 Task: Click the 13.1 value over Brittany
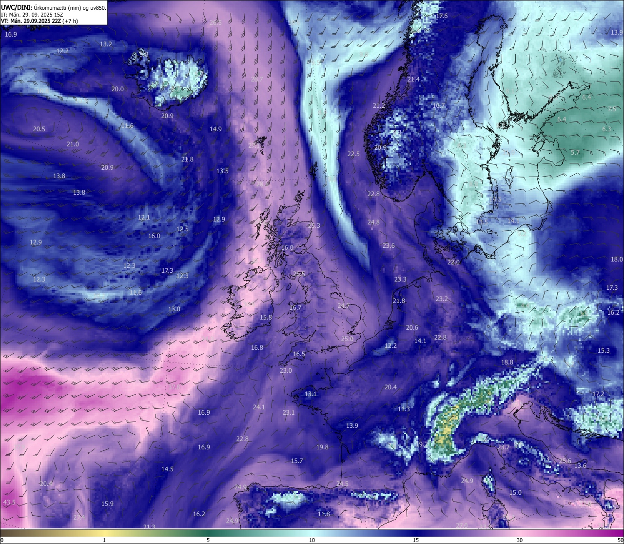(x=311, y=394)
